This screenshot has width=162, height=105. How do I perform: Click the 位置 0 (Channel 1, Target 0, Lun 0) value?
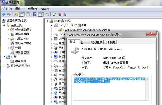(x=126, y=67)
